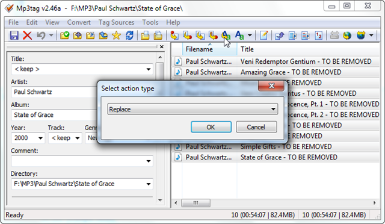Click the music note icon of the Veni Redemptor row
The width and height of the screenshot is (385, 224).
[178, 61]
